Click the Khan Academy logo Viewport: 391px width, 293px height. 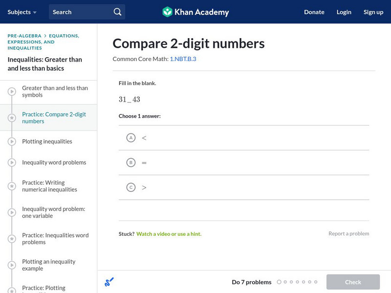point(195,12)
